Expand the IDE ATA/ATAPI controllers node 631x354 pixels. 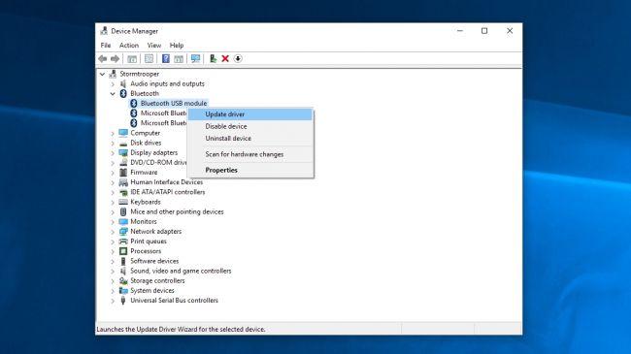coord(113,192)
